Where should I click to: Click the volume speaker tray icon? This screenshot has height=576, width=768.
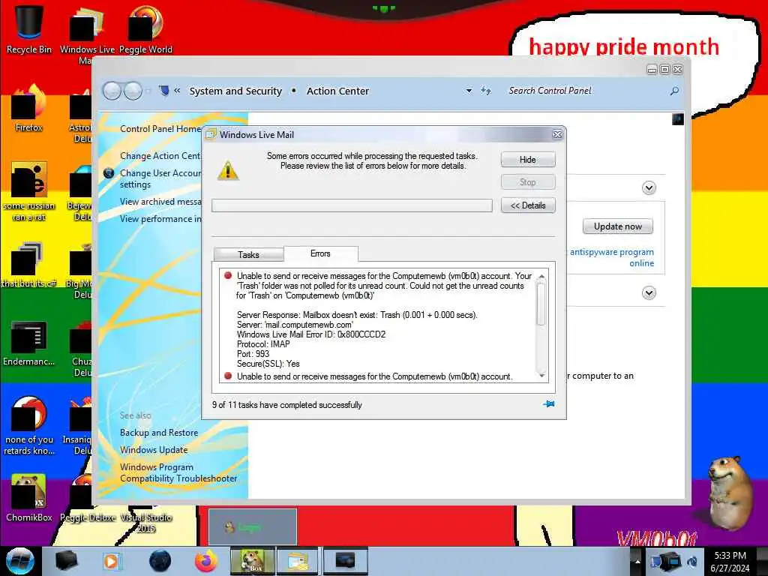click(x=692, y=561)
